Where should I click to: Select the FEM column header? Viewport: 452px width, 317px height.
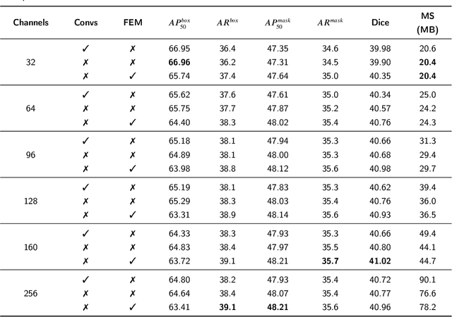132,23
